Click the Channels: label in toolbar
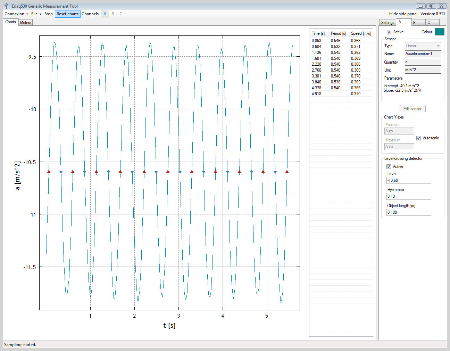Screen dimensions: 450x351 click(x=91, y=14)
